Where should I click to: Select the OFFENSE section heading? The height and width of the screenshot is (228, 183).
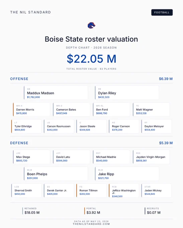click(19, 79)
